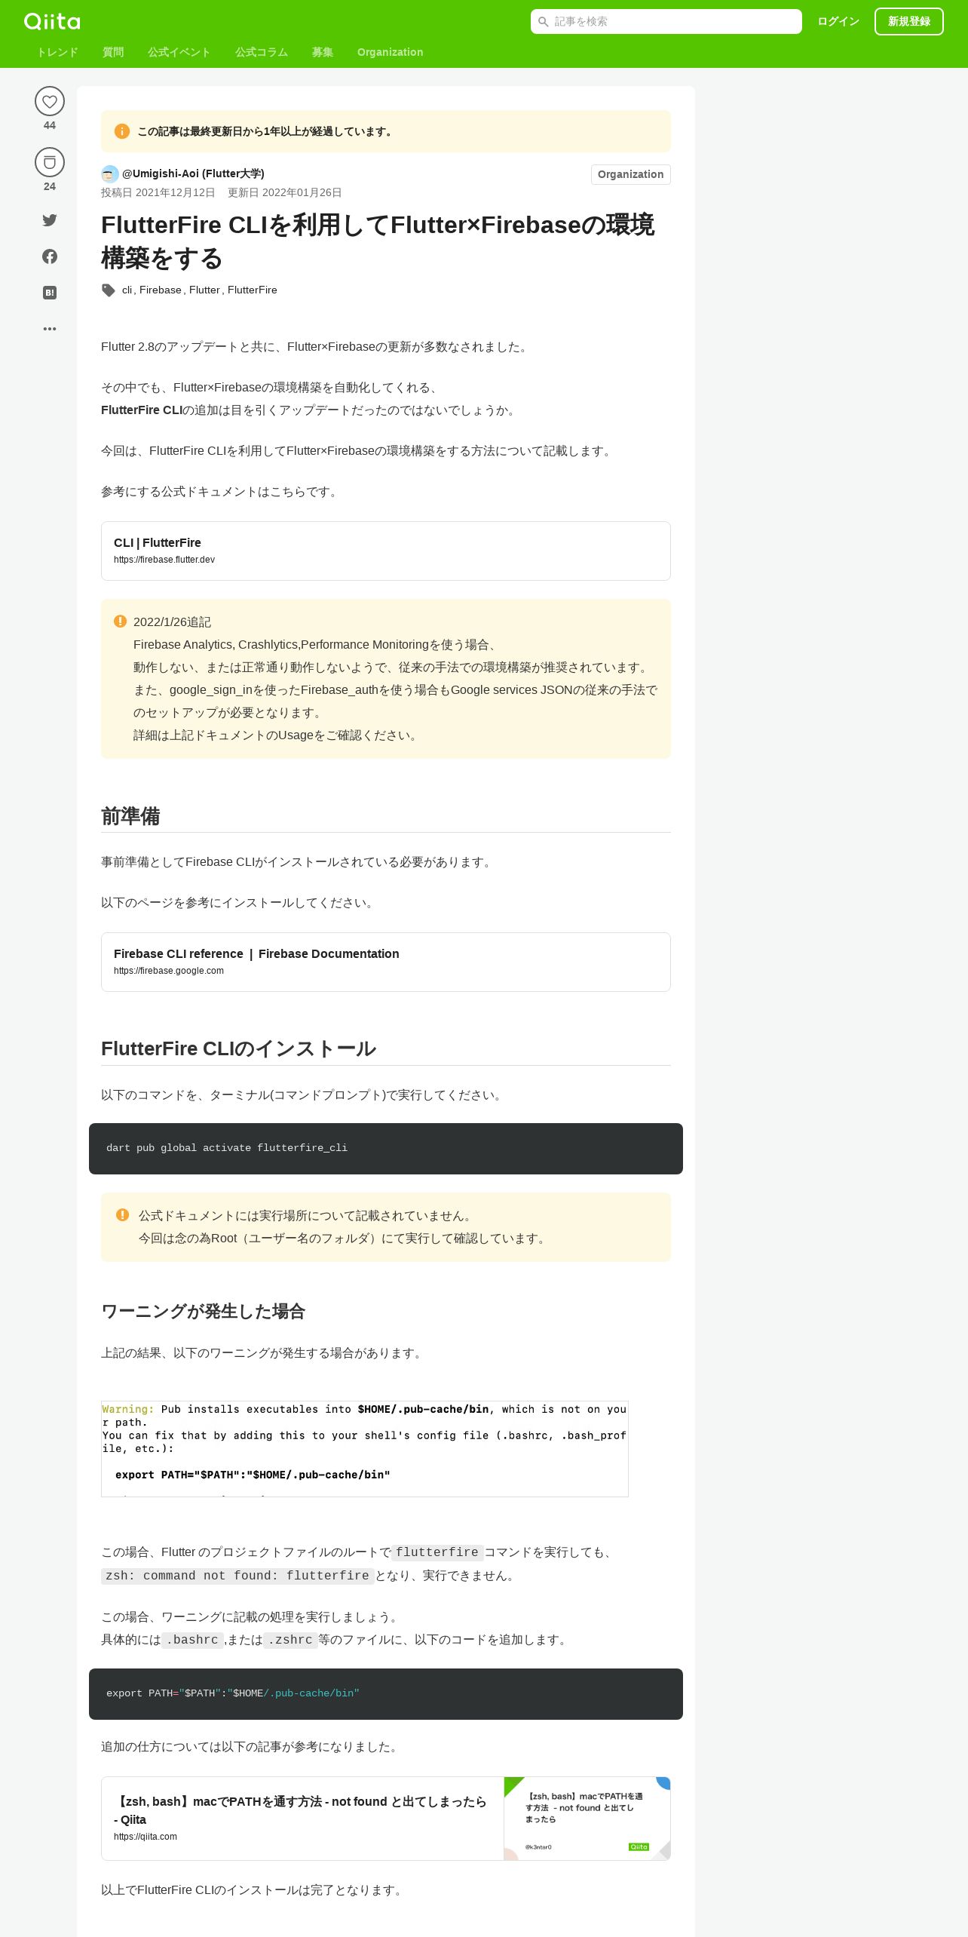This screenshot has height=1937, width=968.
Task: Click the export PATH code block
Action: coord(386,1694)
